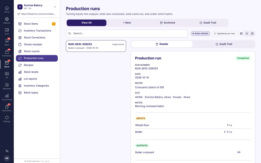
Task: Open Stock counts
Action: (x=37, y=51)
